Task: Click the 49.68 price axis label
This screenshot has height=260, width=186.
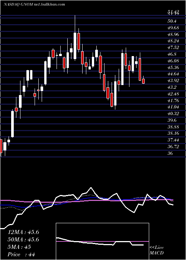Action: (173, 28)
